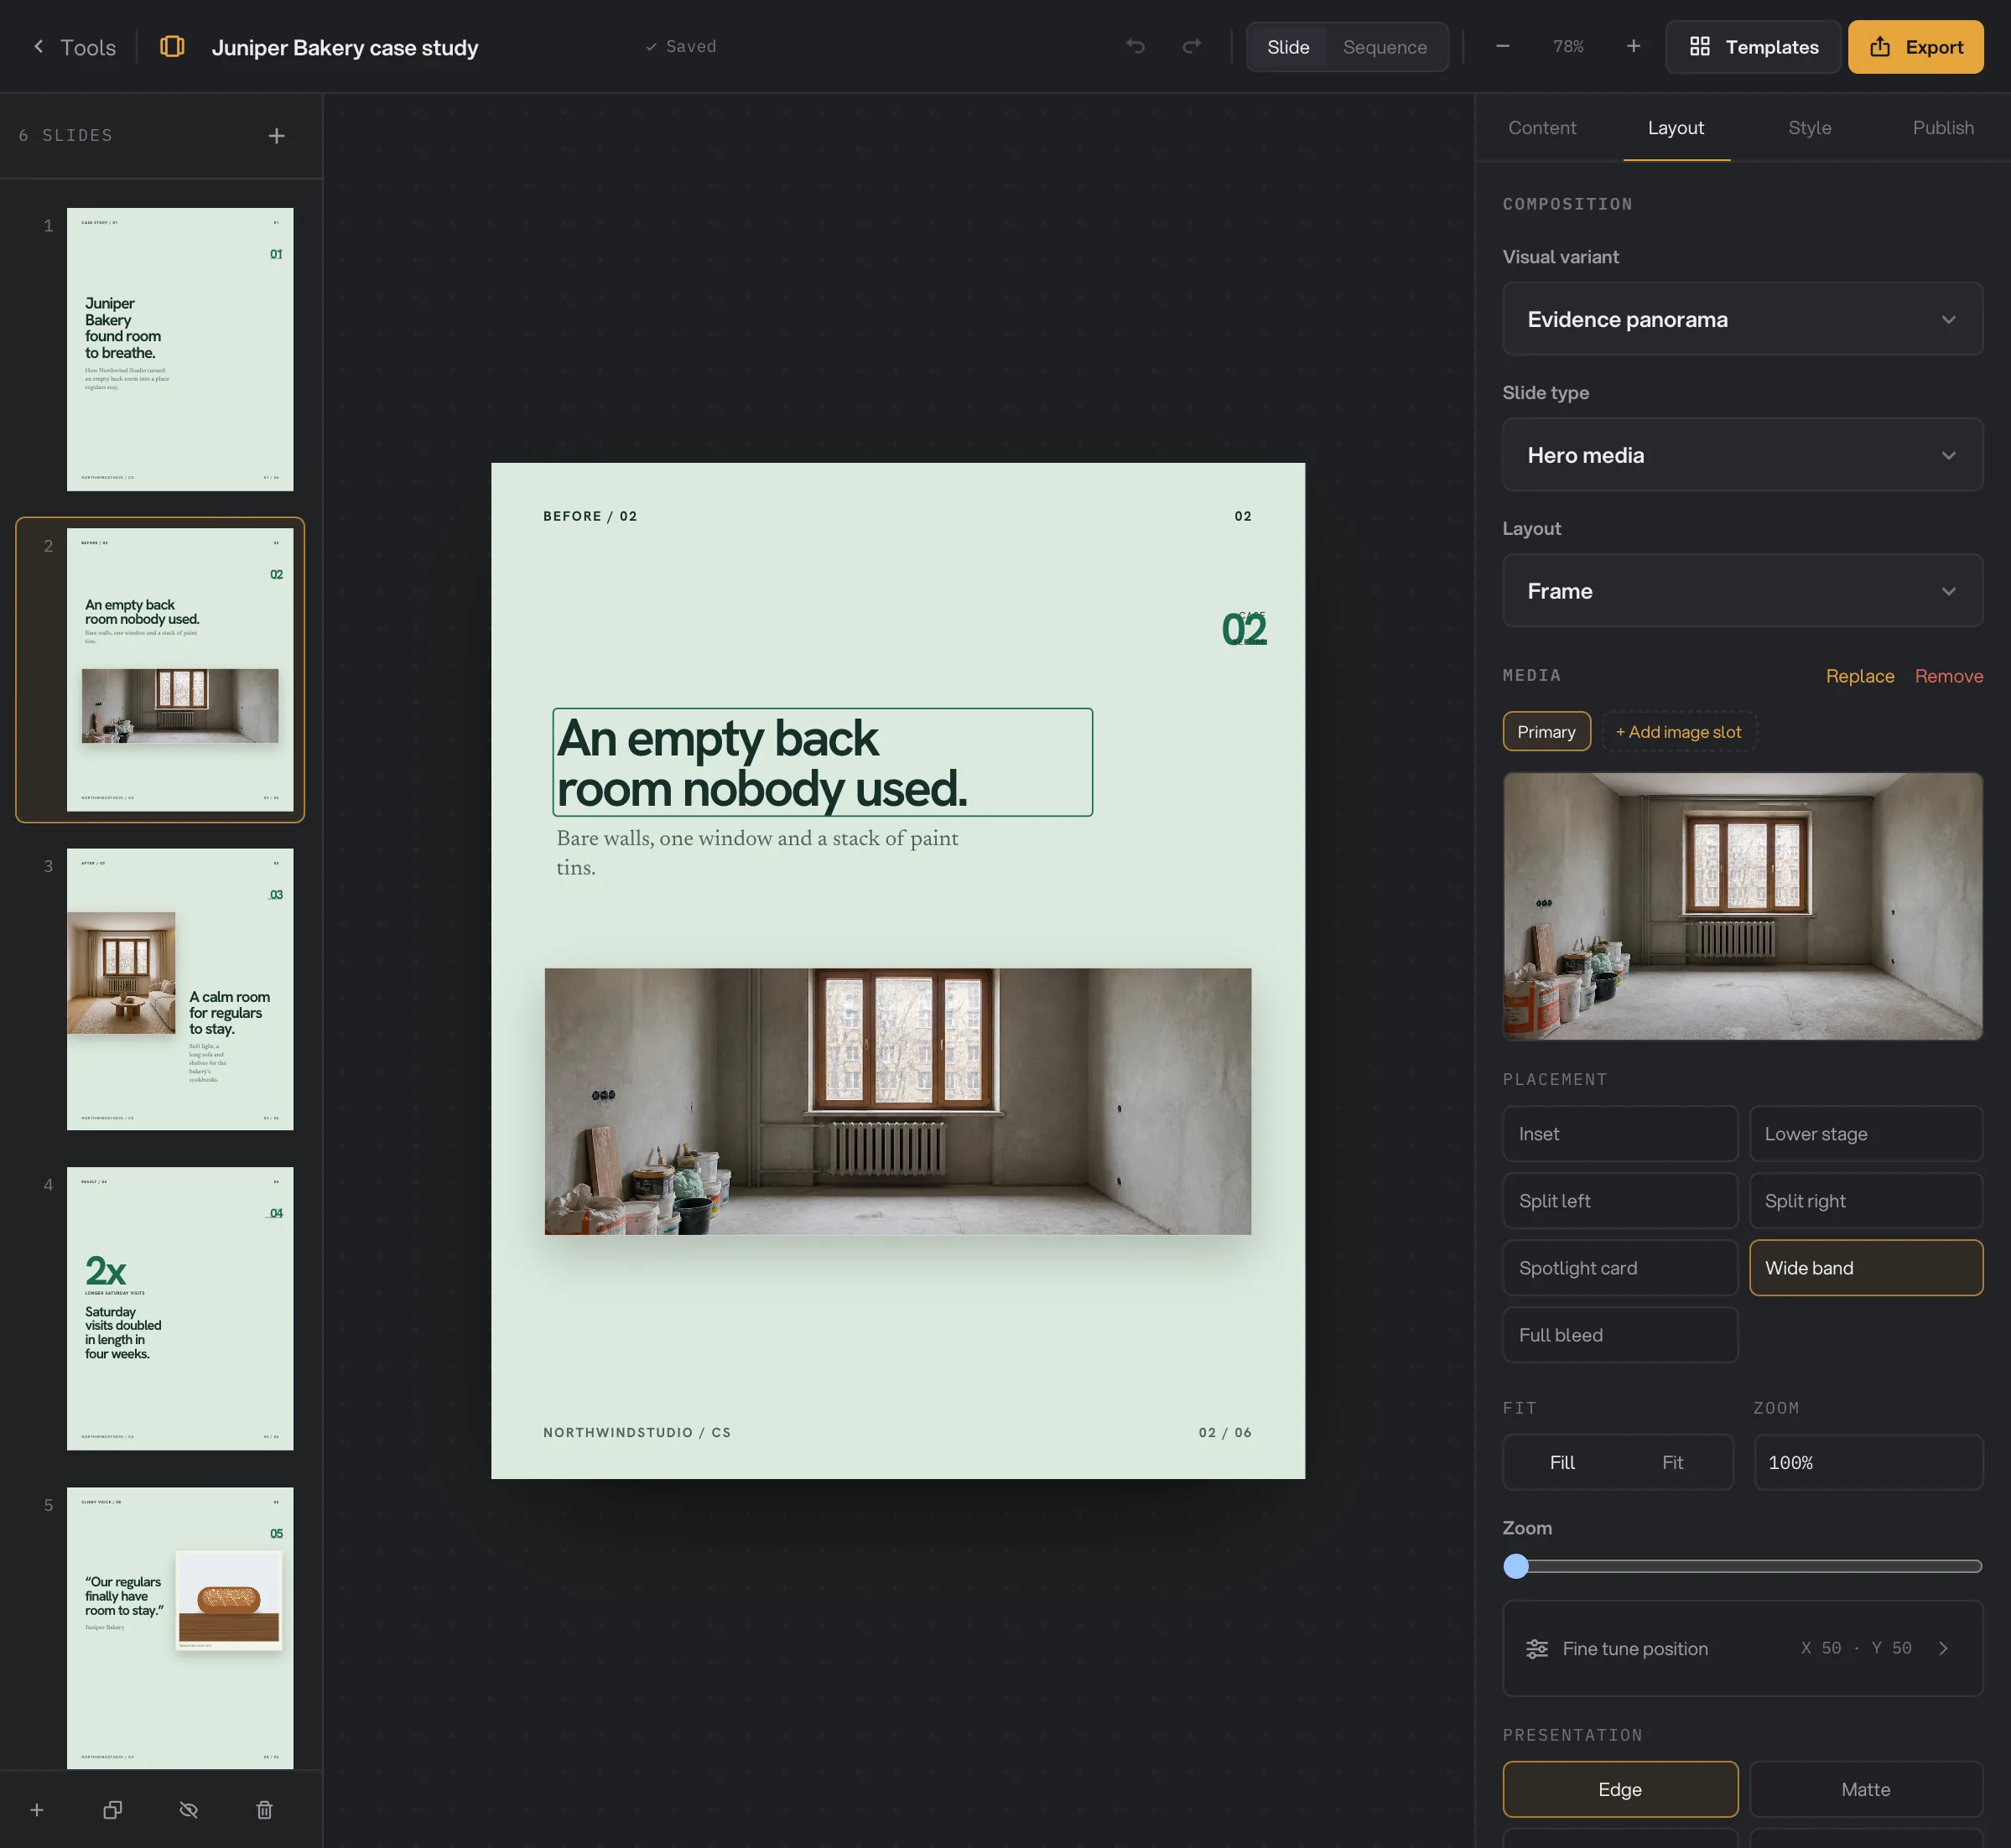Set image fit to Fill
The width and height of the screenshot is (2011, 1848).
pyautogui.click(x=1562, y=1463)
